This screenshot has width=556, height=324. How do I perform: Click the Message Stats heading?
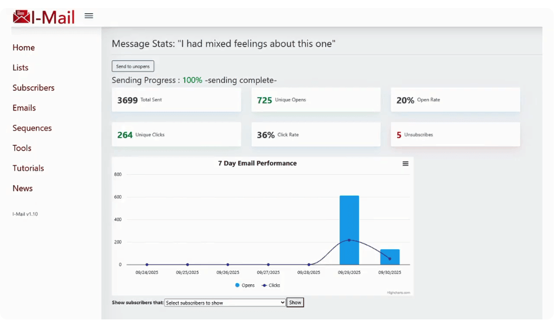[223, 44]
